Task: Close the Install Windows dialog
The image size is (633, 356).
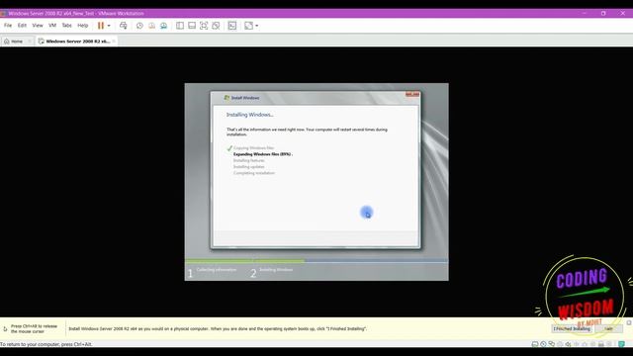Action: pyautogui.click(x=412, y=95)
